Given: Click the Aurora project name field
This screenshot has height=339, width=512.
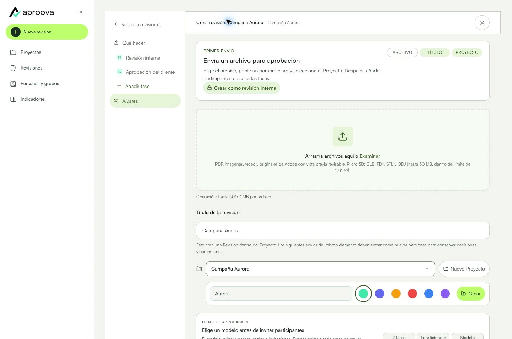Looking at the screenshot, I should click(x=281, y=294).
